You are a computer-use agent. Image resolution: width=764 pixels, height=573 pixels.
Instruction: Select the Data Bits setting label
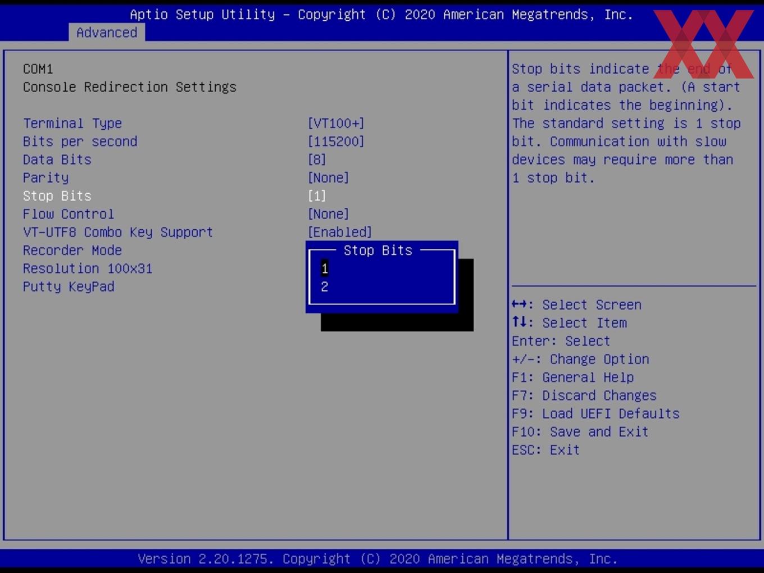tap(57, 160)
